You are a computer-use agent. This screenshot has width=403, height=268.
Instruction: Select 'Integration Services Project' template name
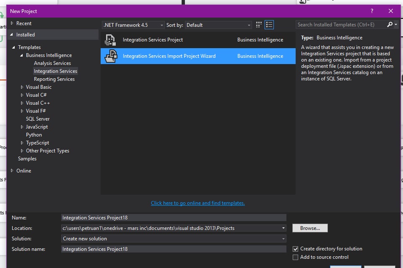pos(153,40)
